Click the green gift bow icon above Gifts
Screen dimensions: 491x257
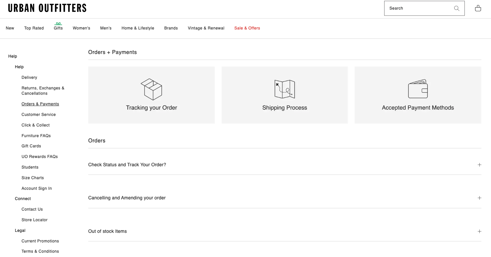(58, 23)
